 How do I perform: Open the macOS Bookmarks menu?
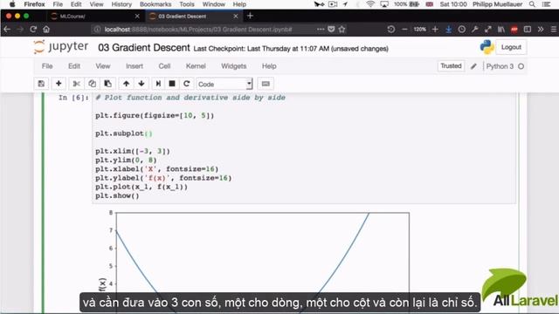[x=155, y=4]
